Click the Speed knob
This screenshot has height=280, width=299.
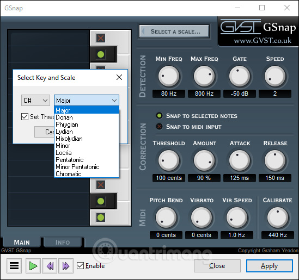pos(275,76)
